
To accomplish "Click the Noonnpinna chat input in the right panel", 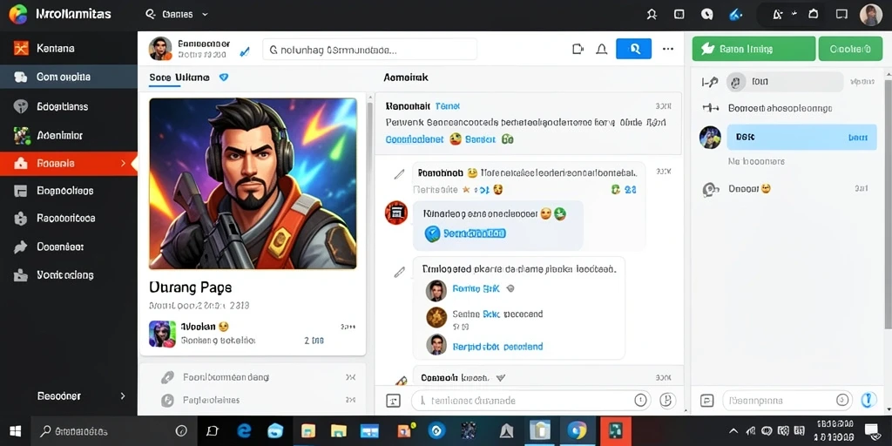I will click(x=787, y=401).
